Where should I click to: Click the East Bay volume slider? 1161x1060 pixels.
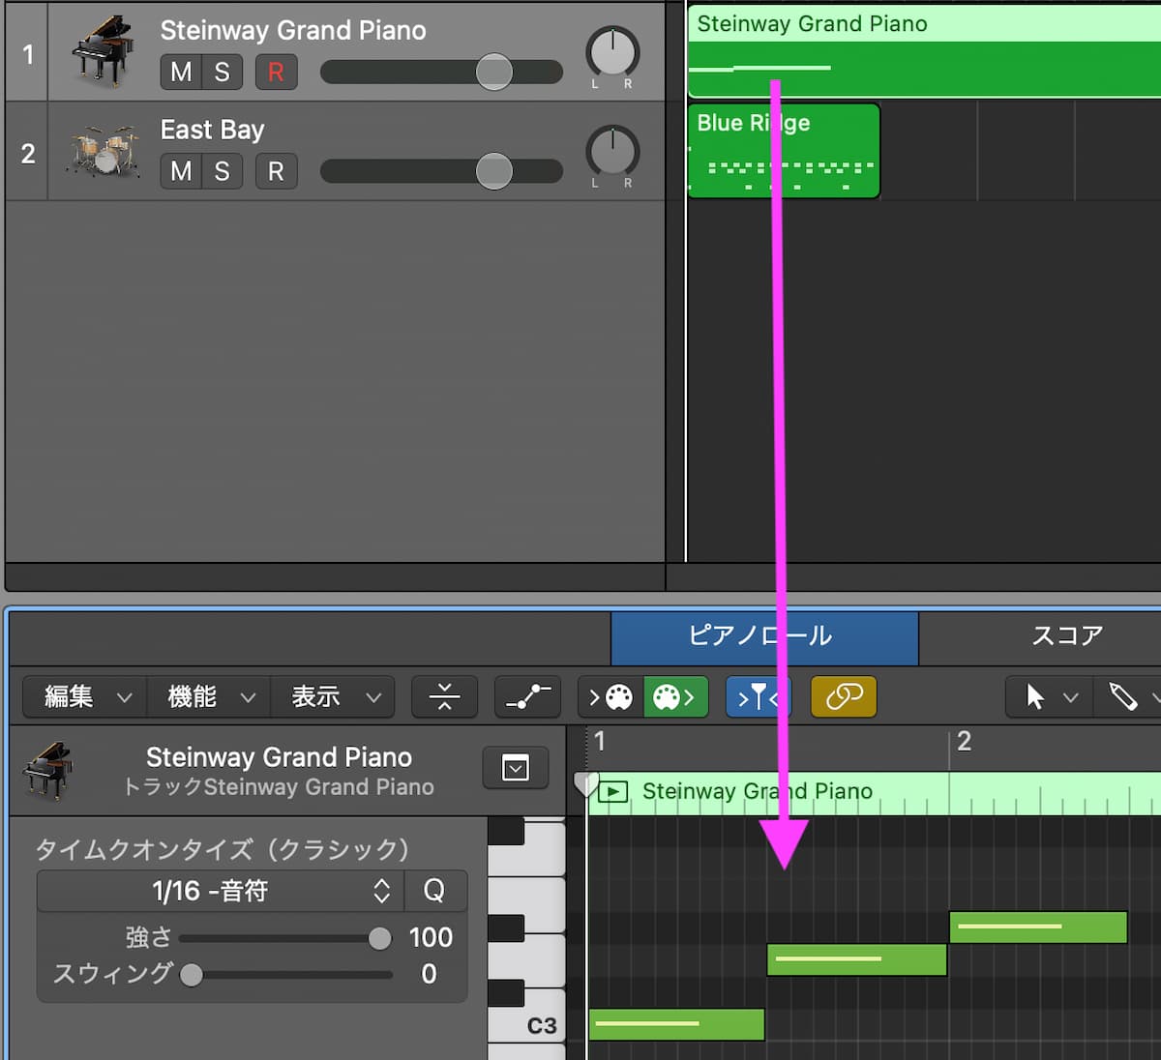pos(441,171)
